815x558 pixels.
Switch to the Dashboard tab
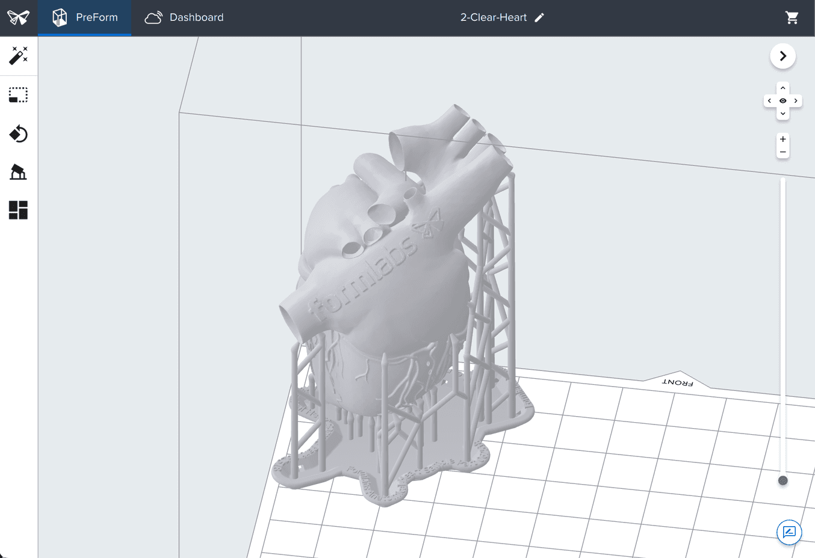[184, 17]
